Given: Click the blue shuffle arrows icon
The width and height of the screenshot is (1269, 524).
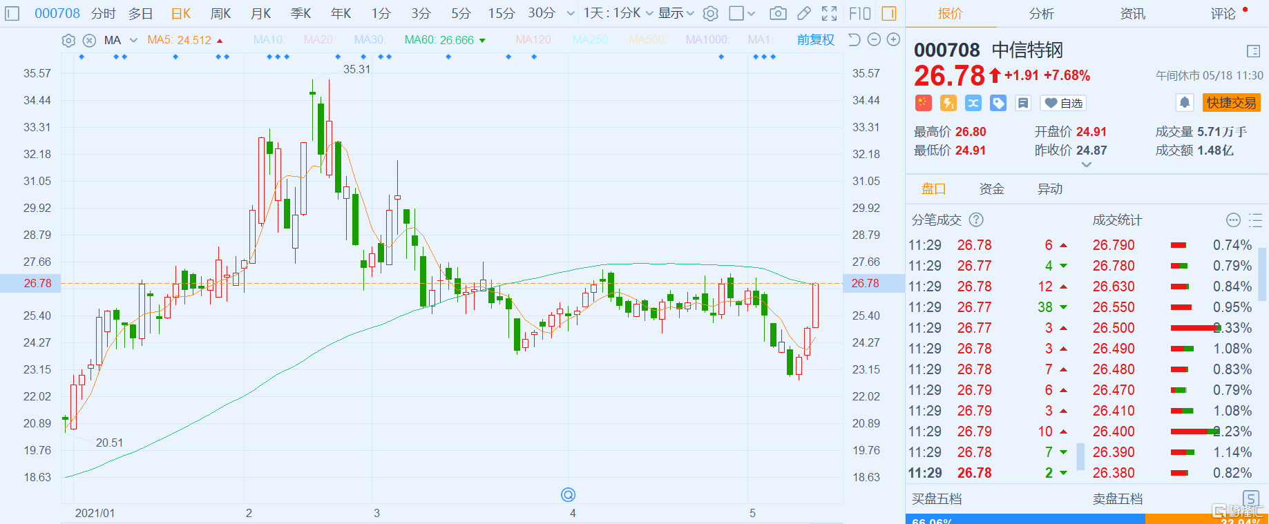Looking at the screenshot, I should coord(973,103).
